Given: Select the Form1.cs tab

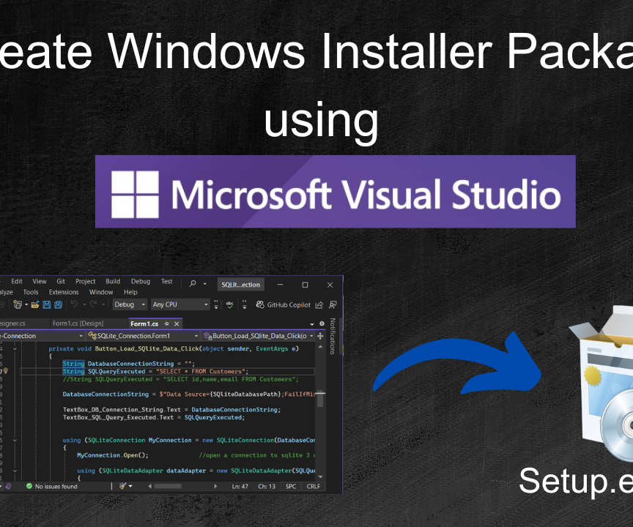Looking at the screenshot, I should 144,324.
